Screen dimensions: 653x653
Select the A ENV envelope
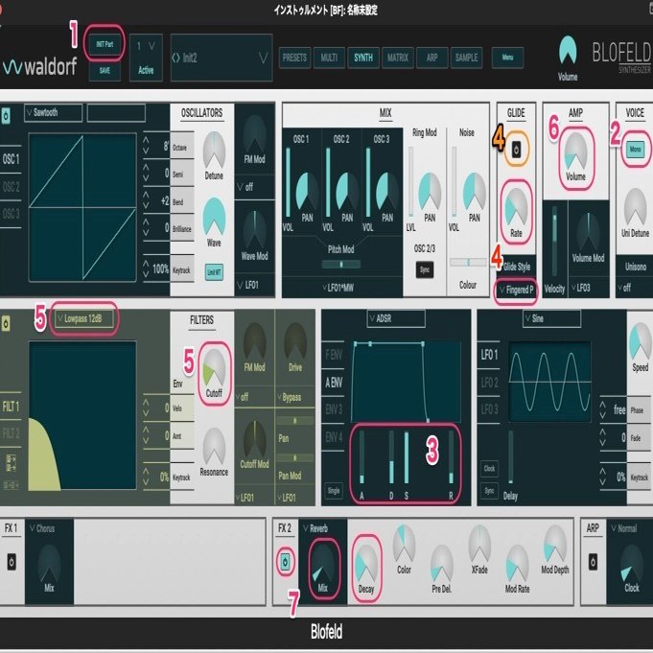334,383
